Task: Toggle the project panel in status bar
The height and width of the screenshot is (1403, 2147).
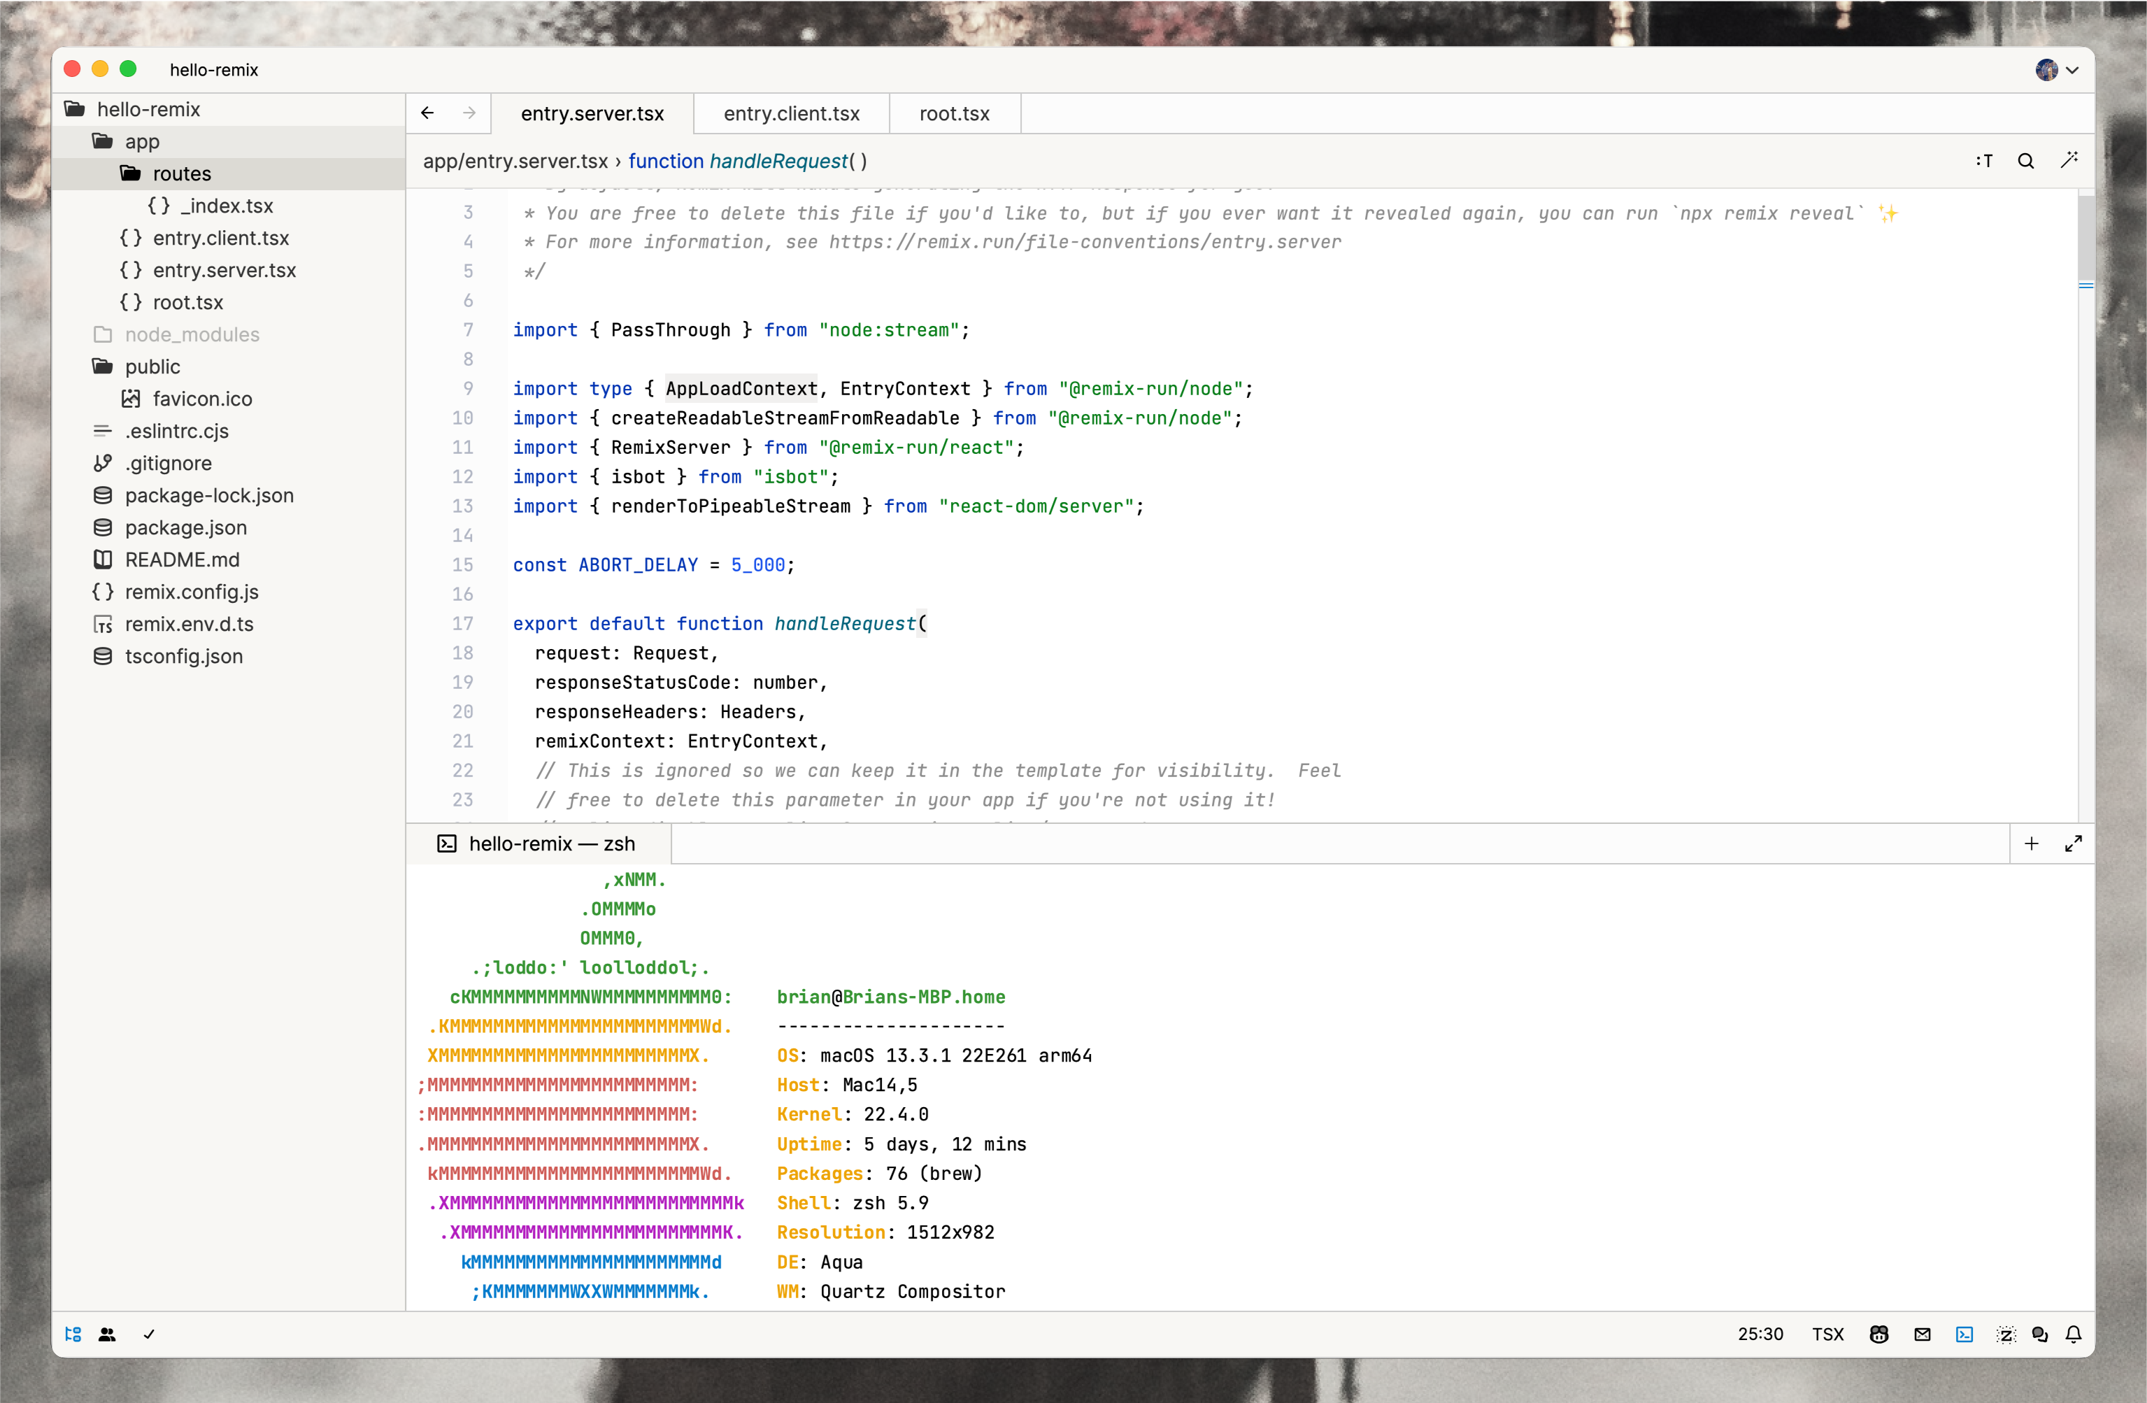Action: (x=73, y=1334)
